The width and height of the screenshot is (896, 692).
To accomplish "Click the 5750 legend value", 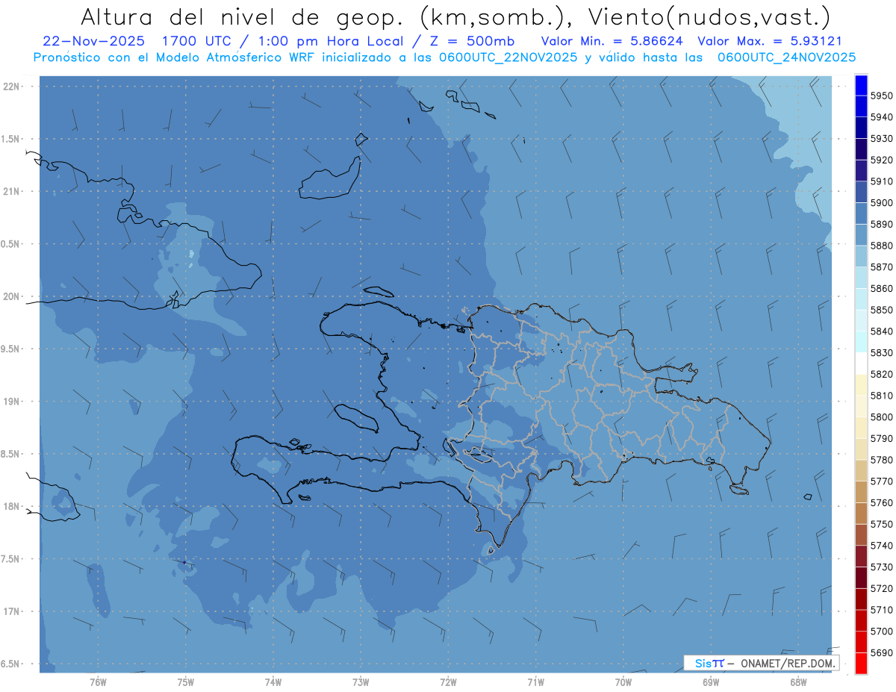I will click(x=882, y=524).
